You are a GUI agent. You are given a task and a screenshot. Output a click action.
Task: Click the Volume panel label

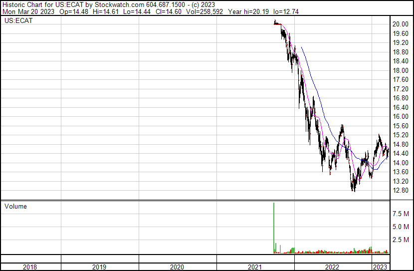(x=15, y=207)
